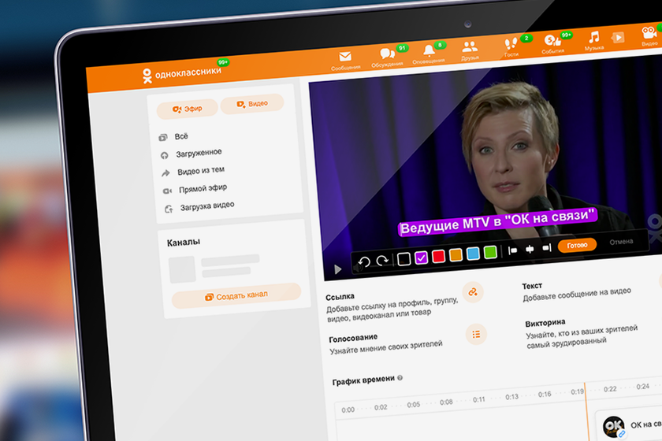Open Сообщения messages envelope icon
Screen dimensions: 662x441
(x=344, y=57)
